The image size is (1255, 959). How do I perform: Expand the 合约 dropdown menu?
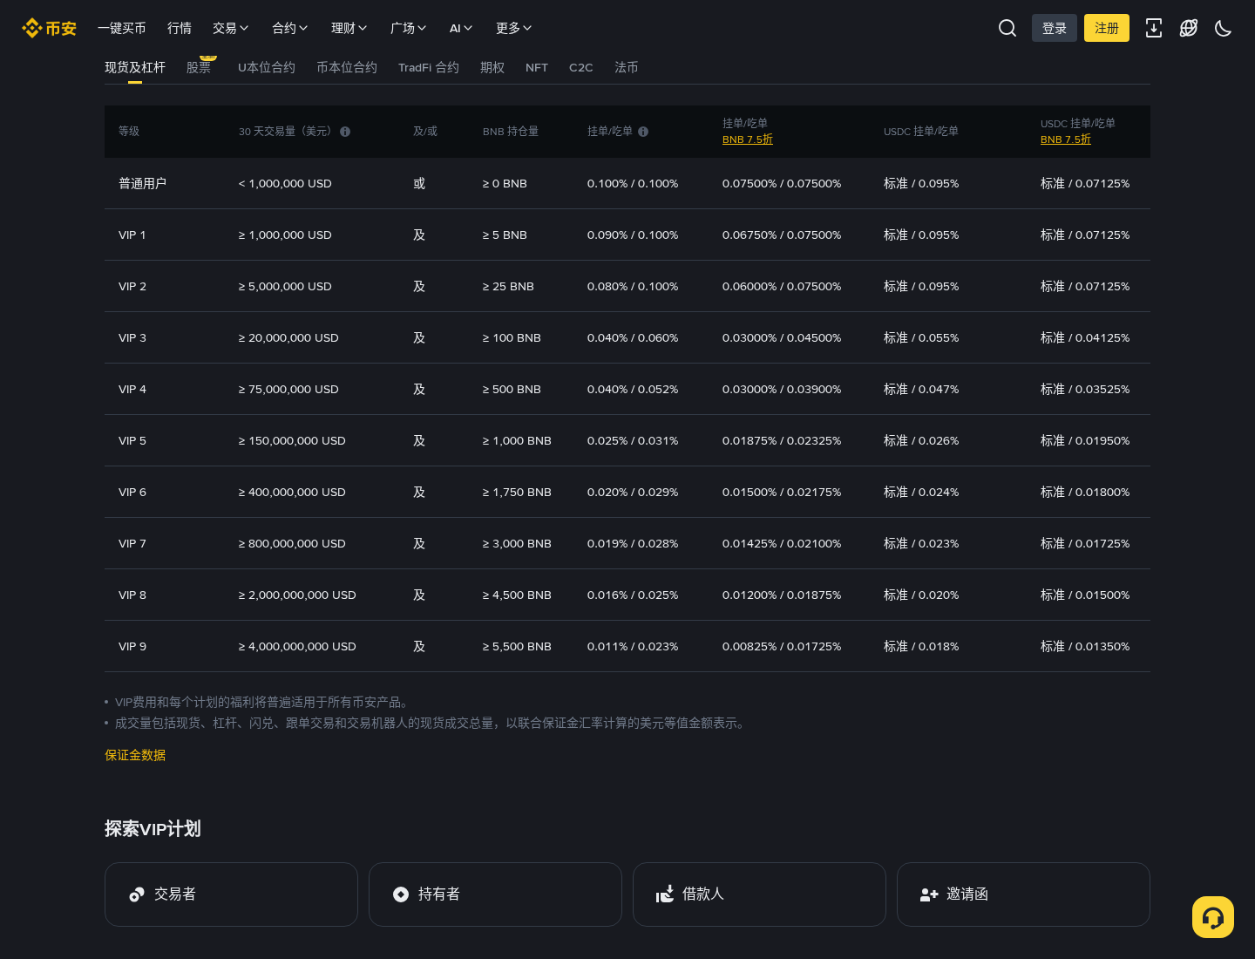290,28
